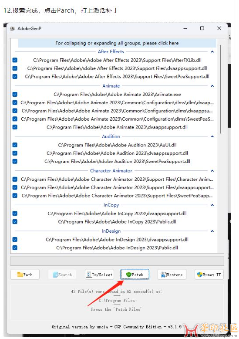
Task: Select Animate.exe file path row
Action: pyautogui.click(x=117, y=95)
